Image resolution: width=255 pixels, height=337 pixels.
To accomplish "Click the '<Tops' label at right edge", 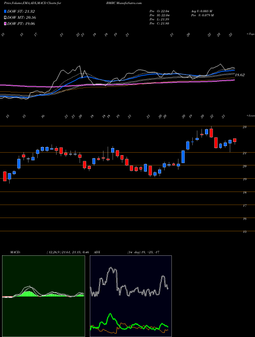I will tap(250, 34).
